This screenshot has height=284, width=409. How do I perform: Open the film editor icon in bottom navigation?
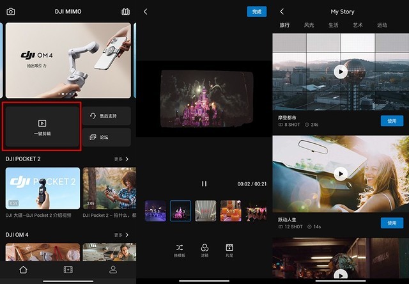point(68,270)
